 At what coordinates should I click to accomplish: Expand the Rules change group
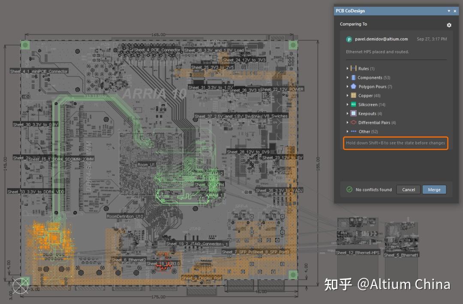tap(347, 68)
